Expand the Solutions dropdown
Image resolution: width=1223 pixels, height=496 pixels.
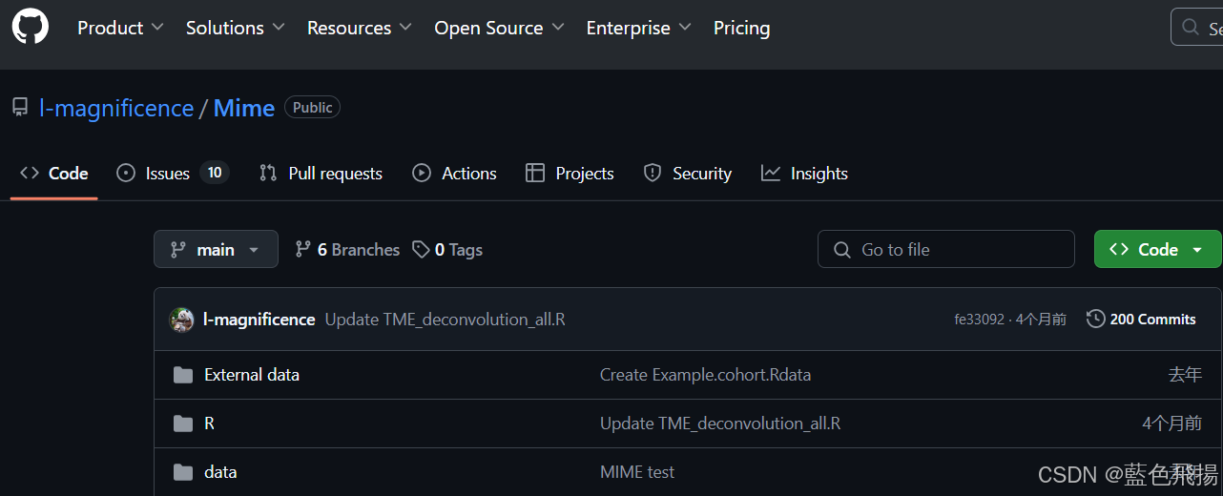click(x=235, y=28)
